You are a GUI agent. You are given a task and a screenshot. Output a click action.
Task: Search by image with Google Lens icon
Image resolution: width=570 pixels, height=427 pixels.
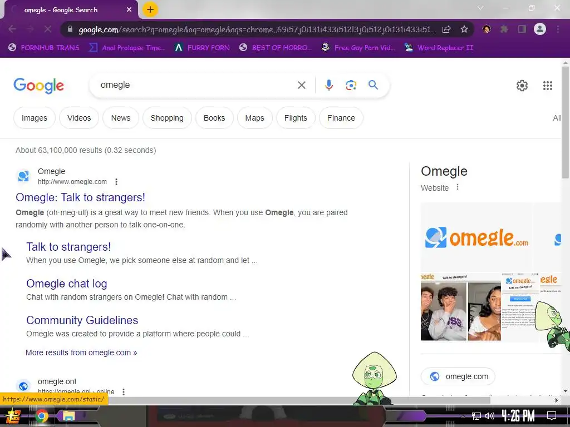tap(351, 85)
